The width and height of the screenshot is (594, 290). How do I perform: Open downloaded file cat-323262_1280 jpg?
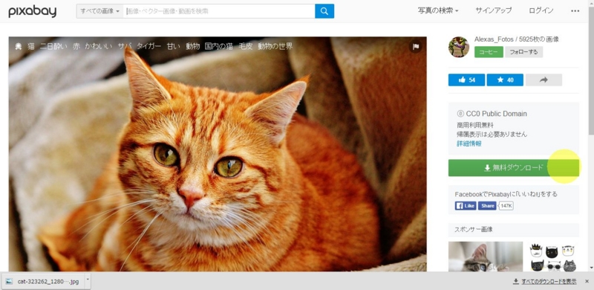tap(43, 282)
